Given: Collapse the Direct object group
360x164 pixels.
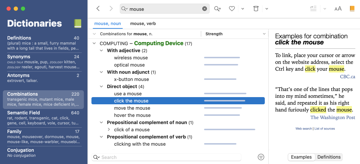Looking at the screenshot, I should tap(102, 87).
